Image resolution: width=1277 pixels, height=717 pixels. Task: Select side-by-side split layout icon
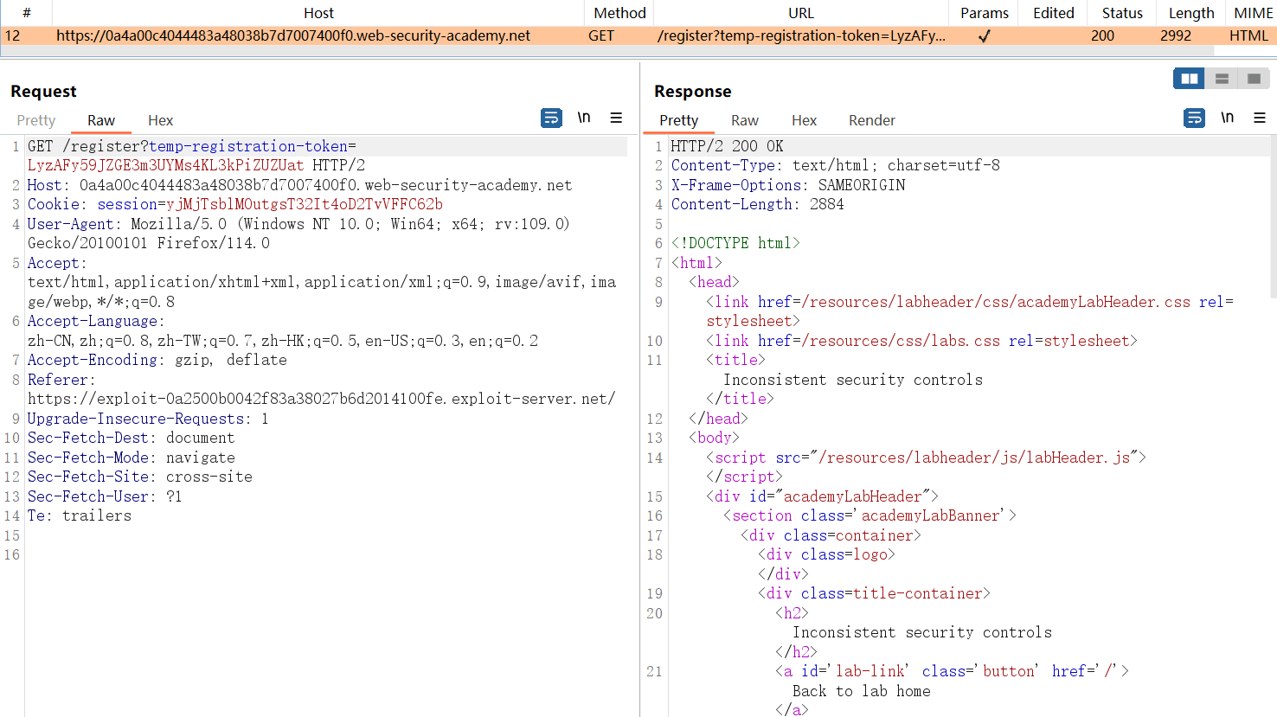[1189, 79]
